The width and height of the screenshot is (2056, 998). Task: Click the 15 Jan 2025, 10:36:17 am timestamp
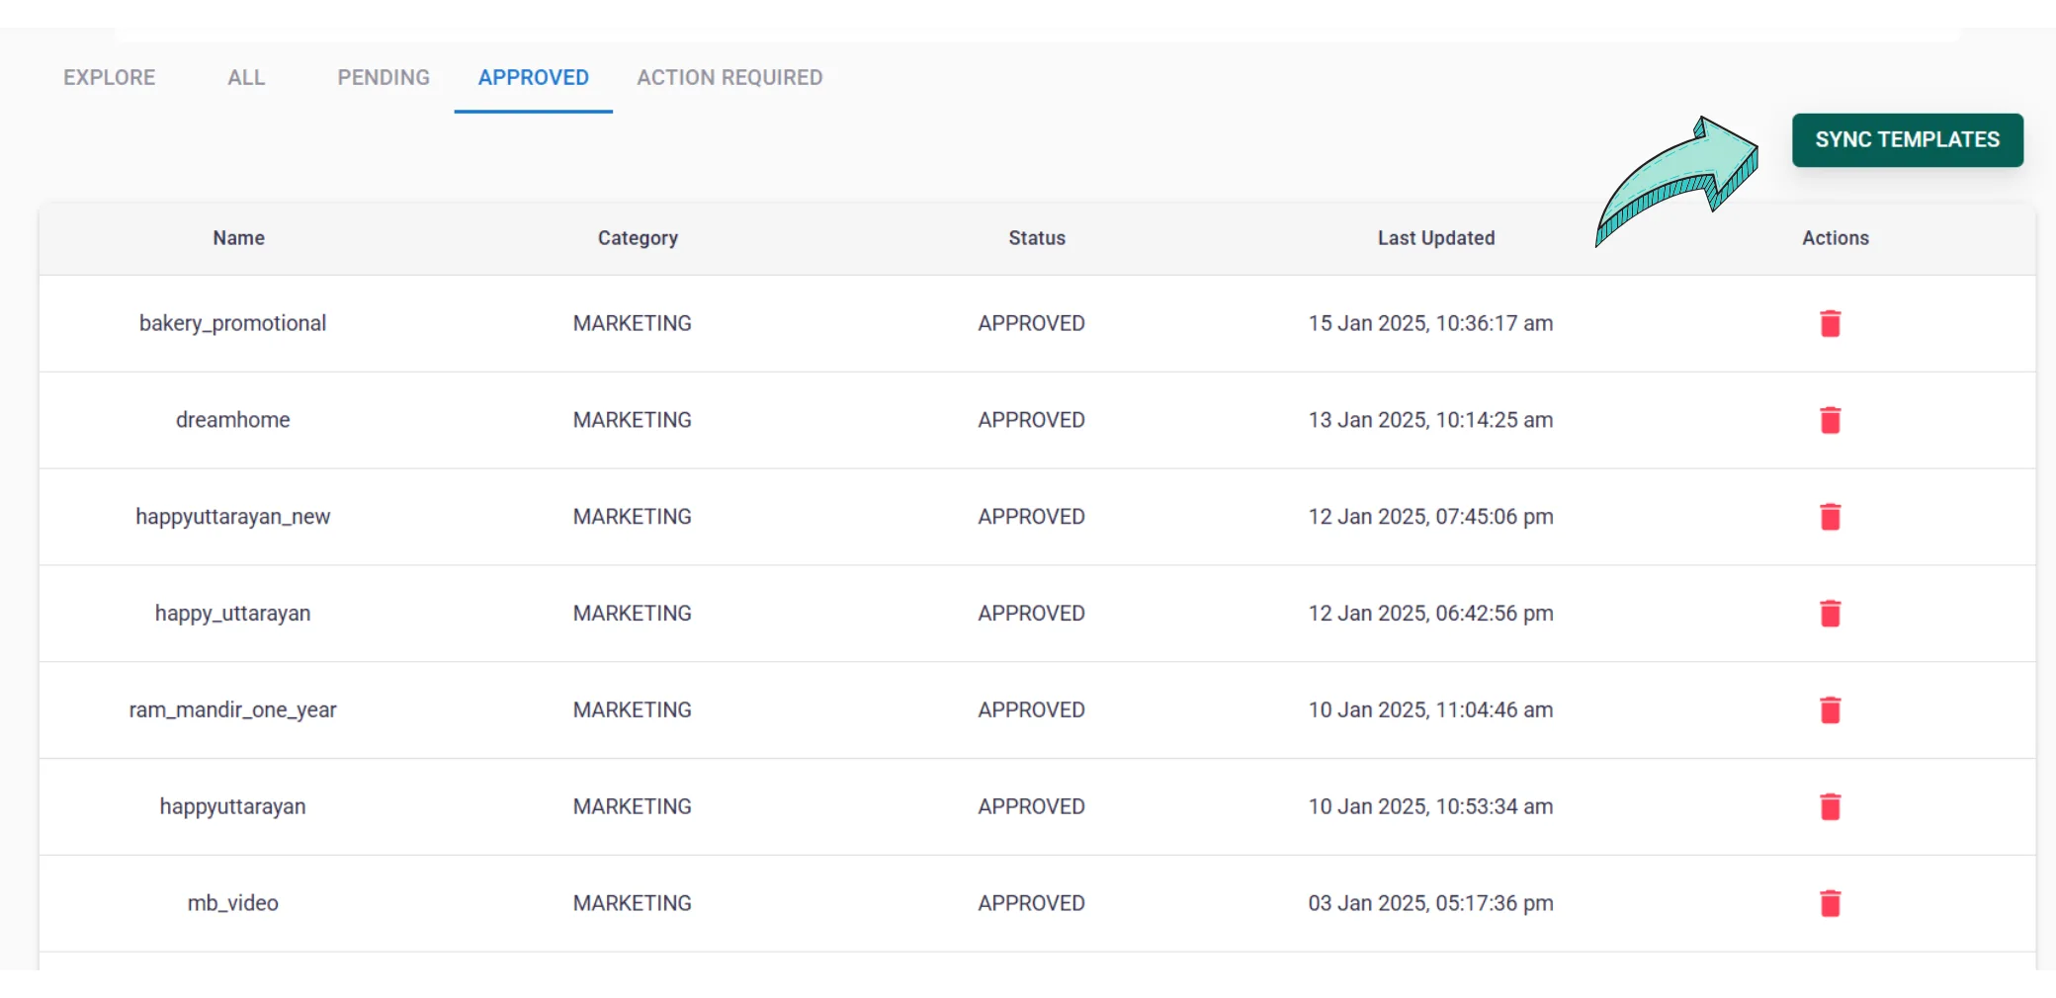[x=1430, y=323]
